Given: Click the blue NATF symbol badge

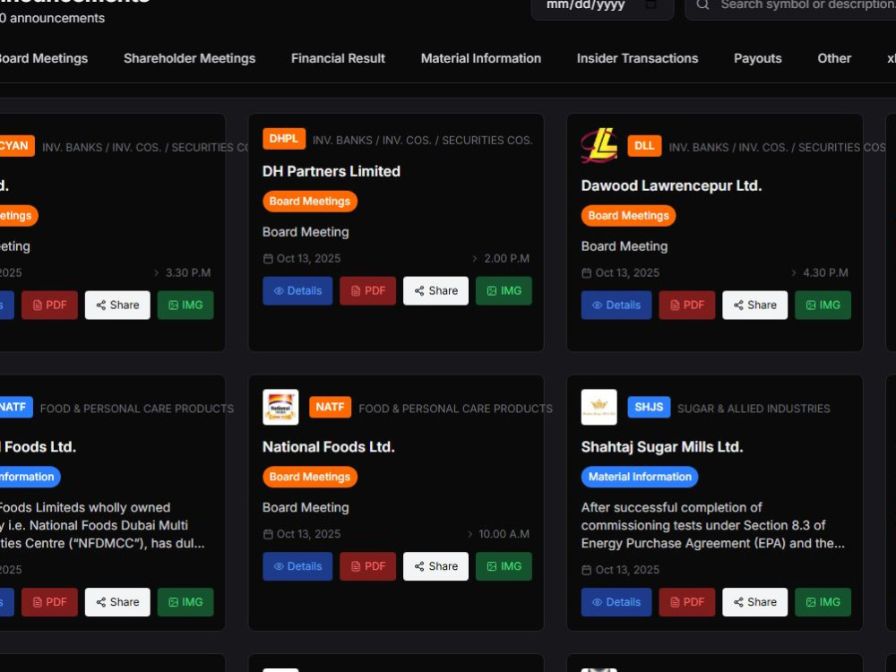Looking at the screenshot, I should click(15, 407).
